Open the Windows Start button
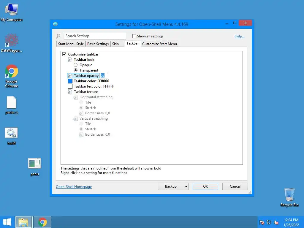Screen dimensions: 304x228 coord(7,222)
